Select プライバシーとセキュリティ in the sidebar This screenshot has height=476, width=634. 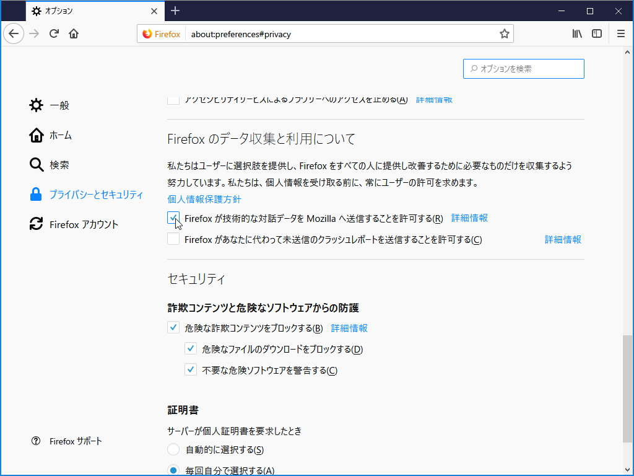click(x=87, y=194)
